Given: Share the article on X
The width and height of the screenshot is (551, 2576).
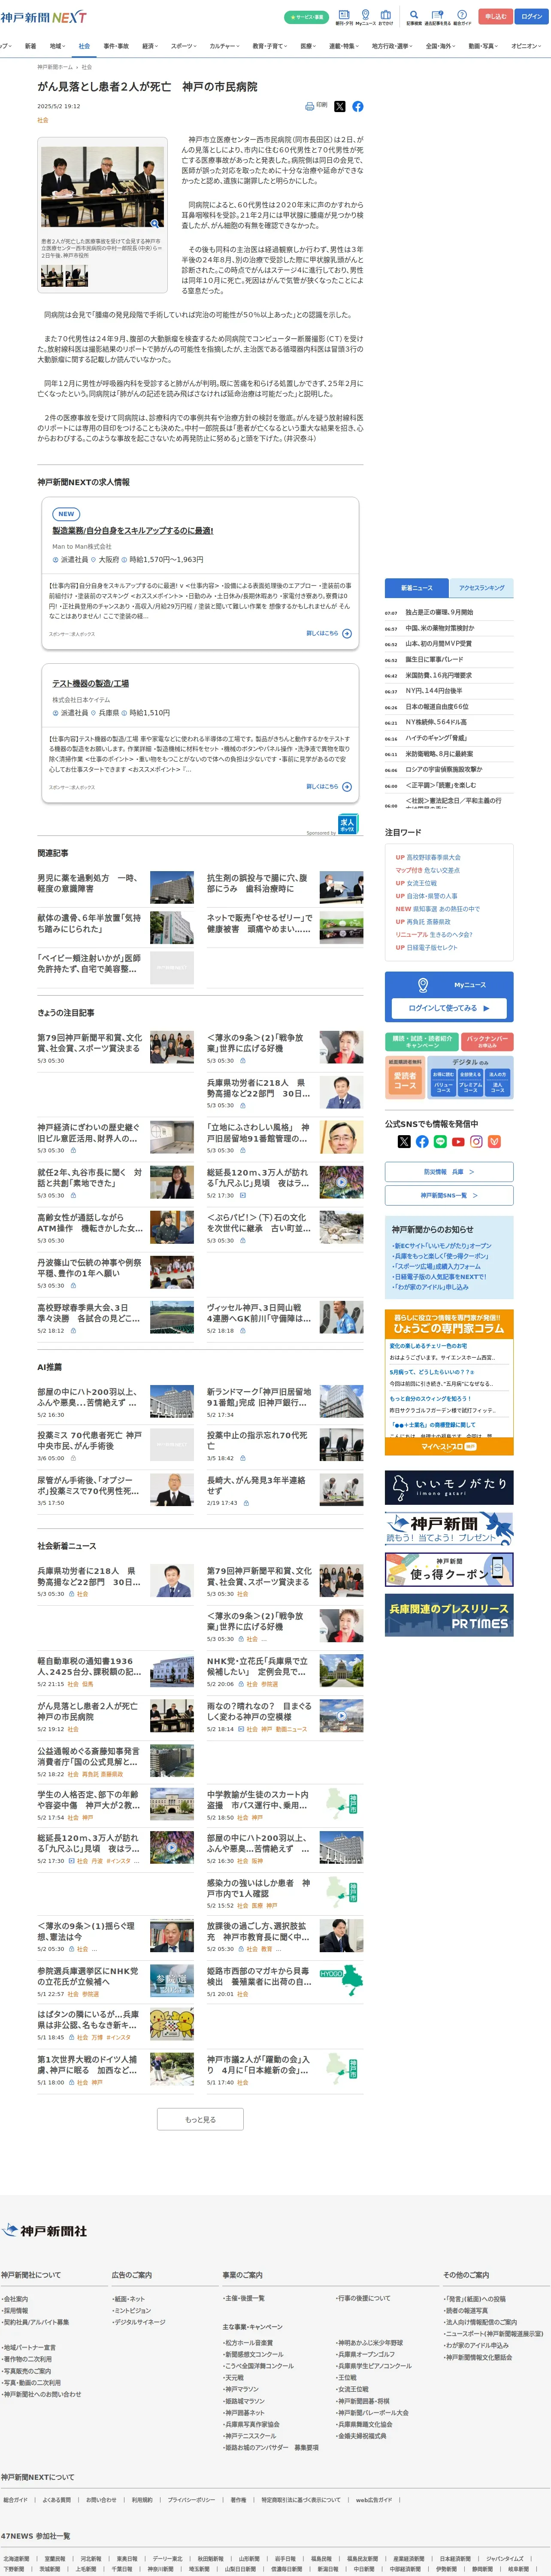Looking at the screenshot, I should click(339, 106).
